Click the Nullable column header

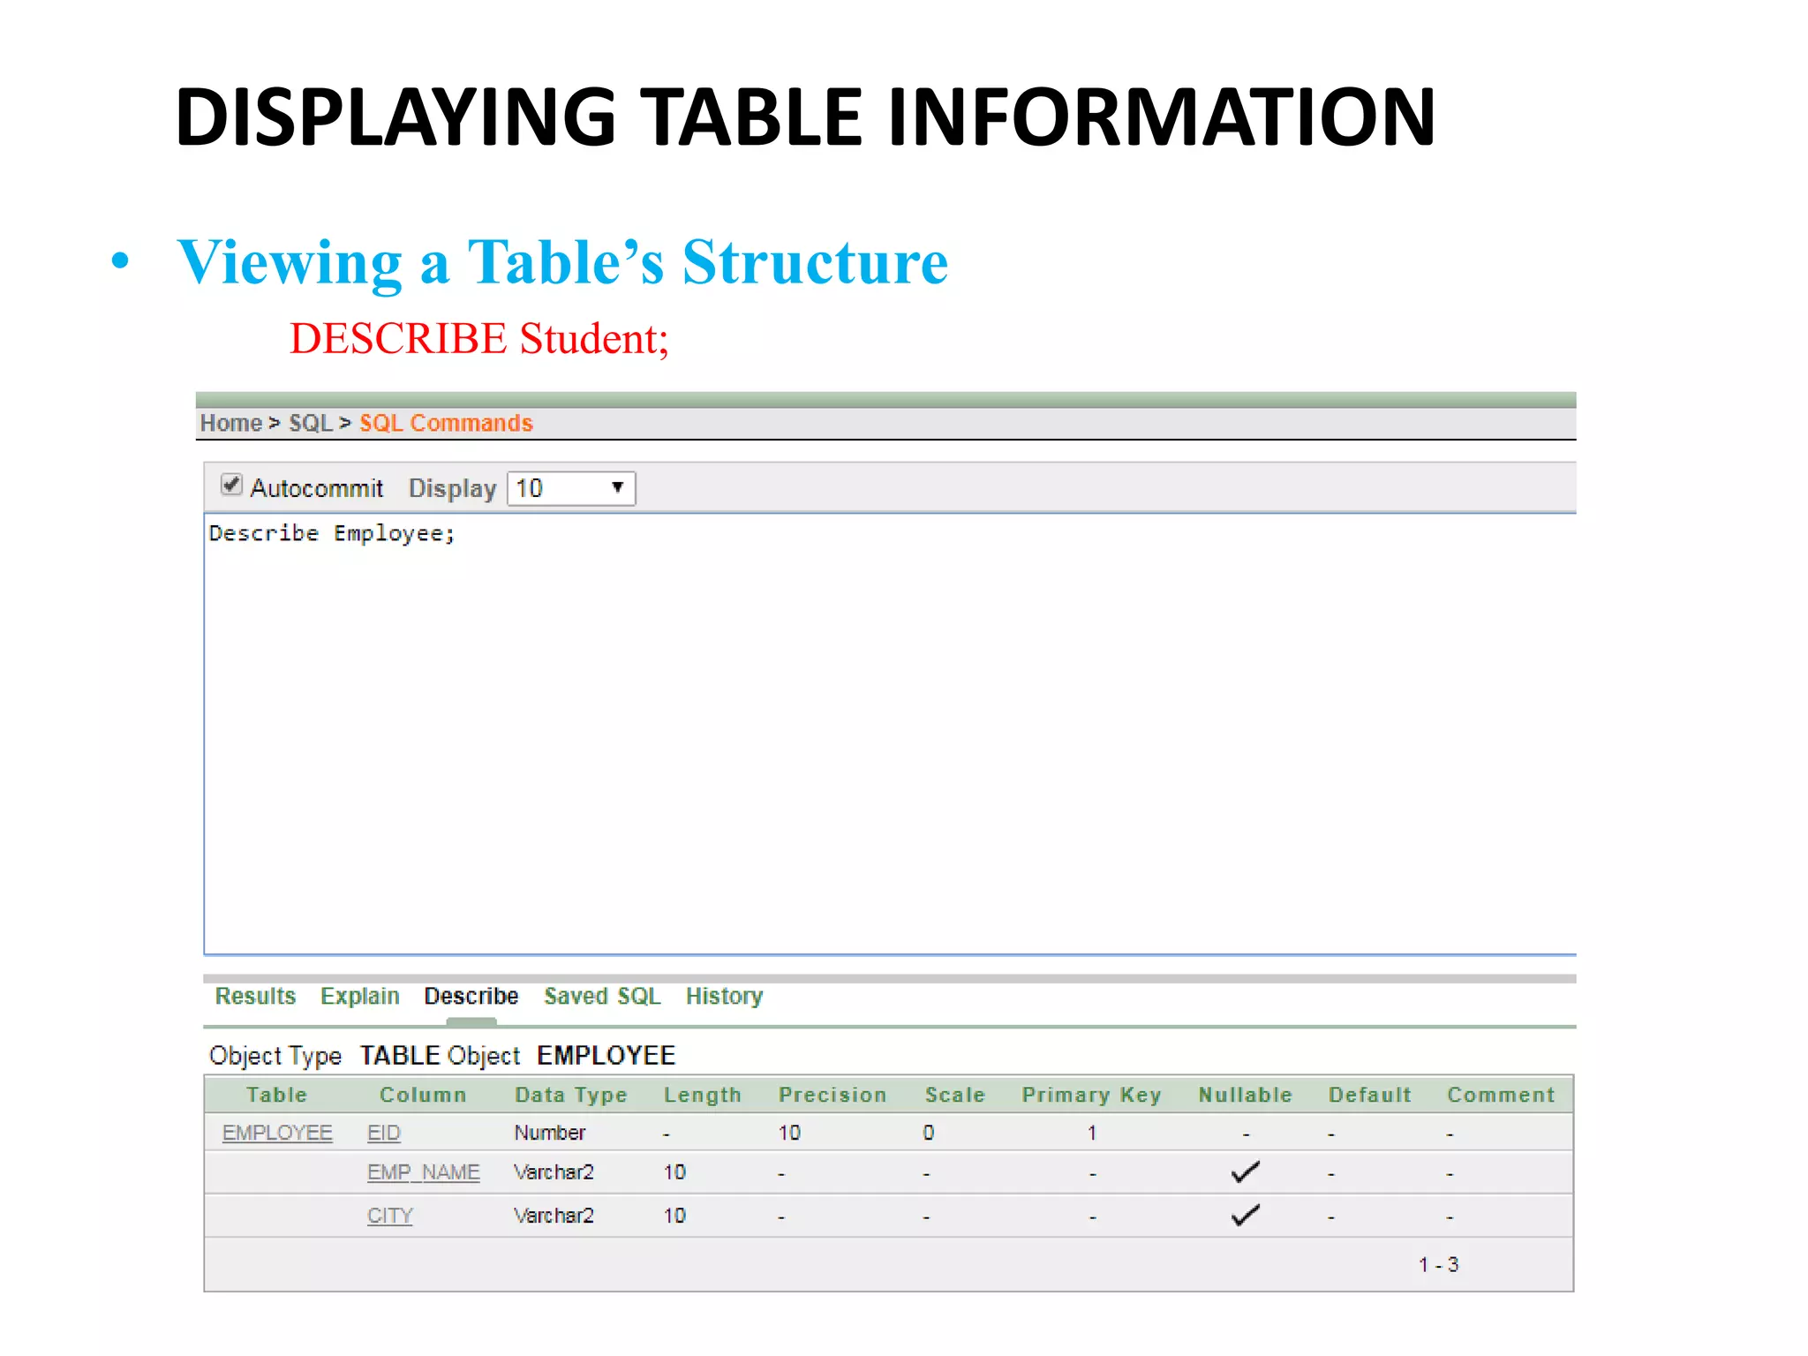1245,1095
